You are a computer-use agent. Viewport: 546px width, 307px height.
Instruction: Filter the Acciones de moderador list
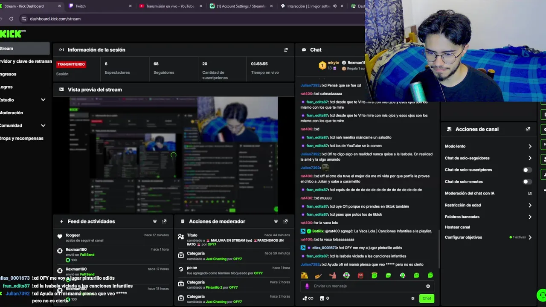(276, 221)
